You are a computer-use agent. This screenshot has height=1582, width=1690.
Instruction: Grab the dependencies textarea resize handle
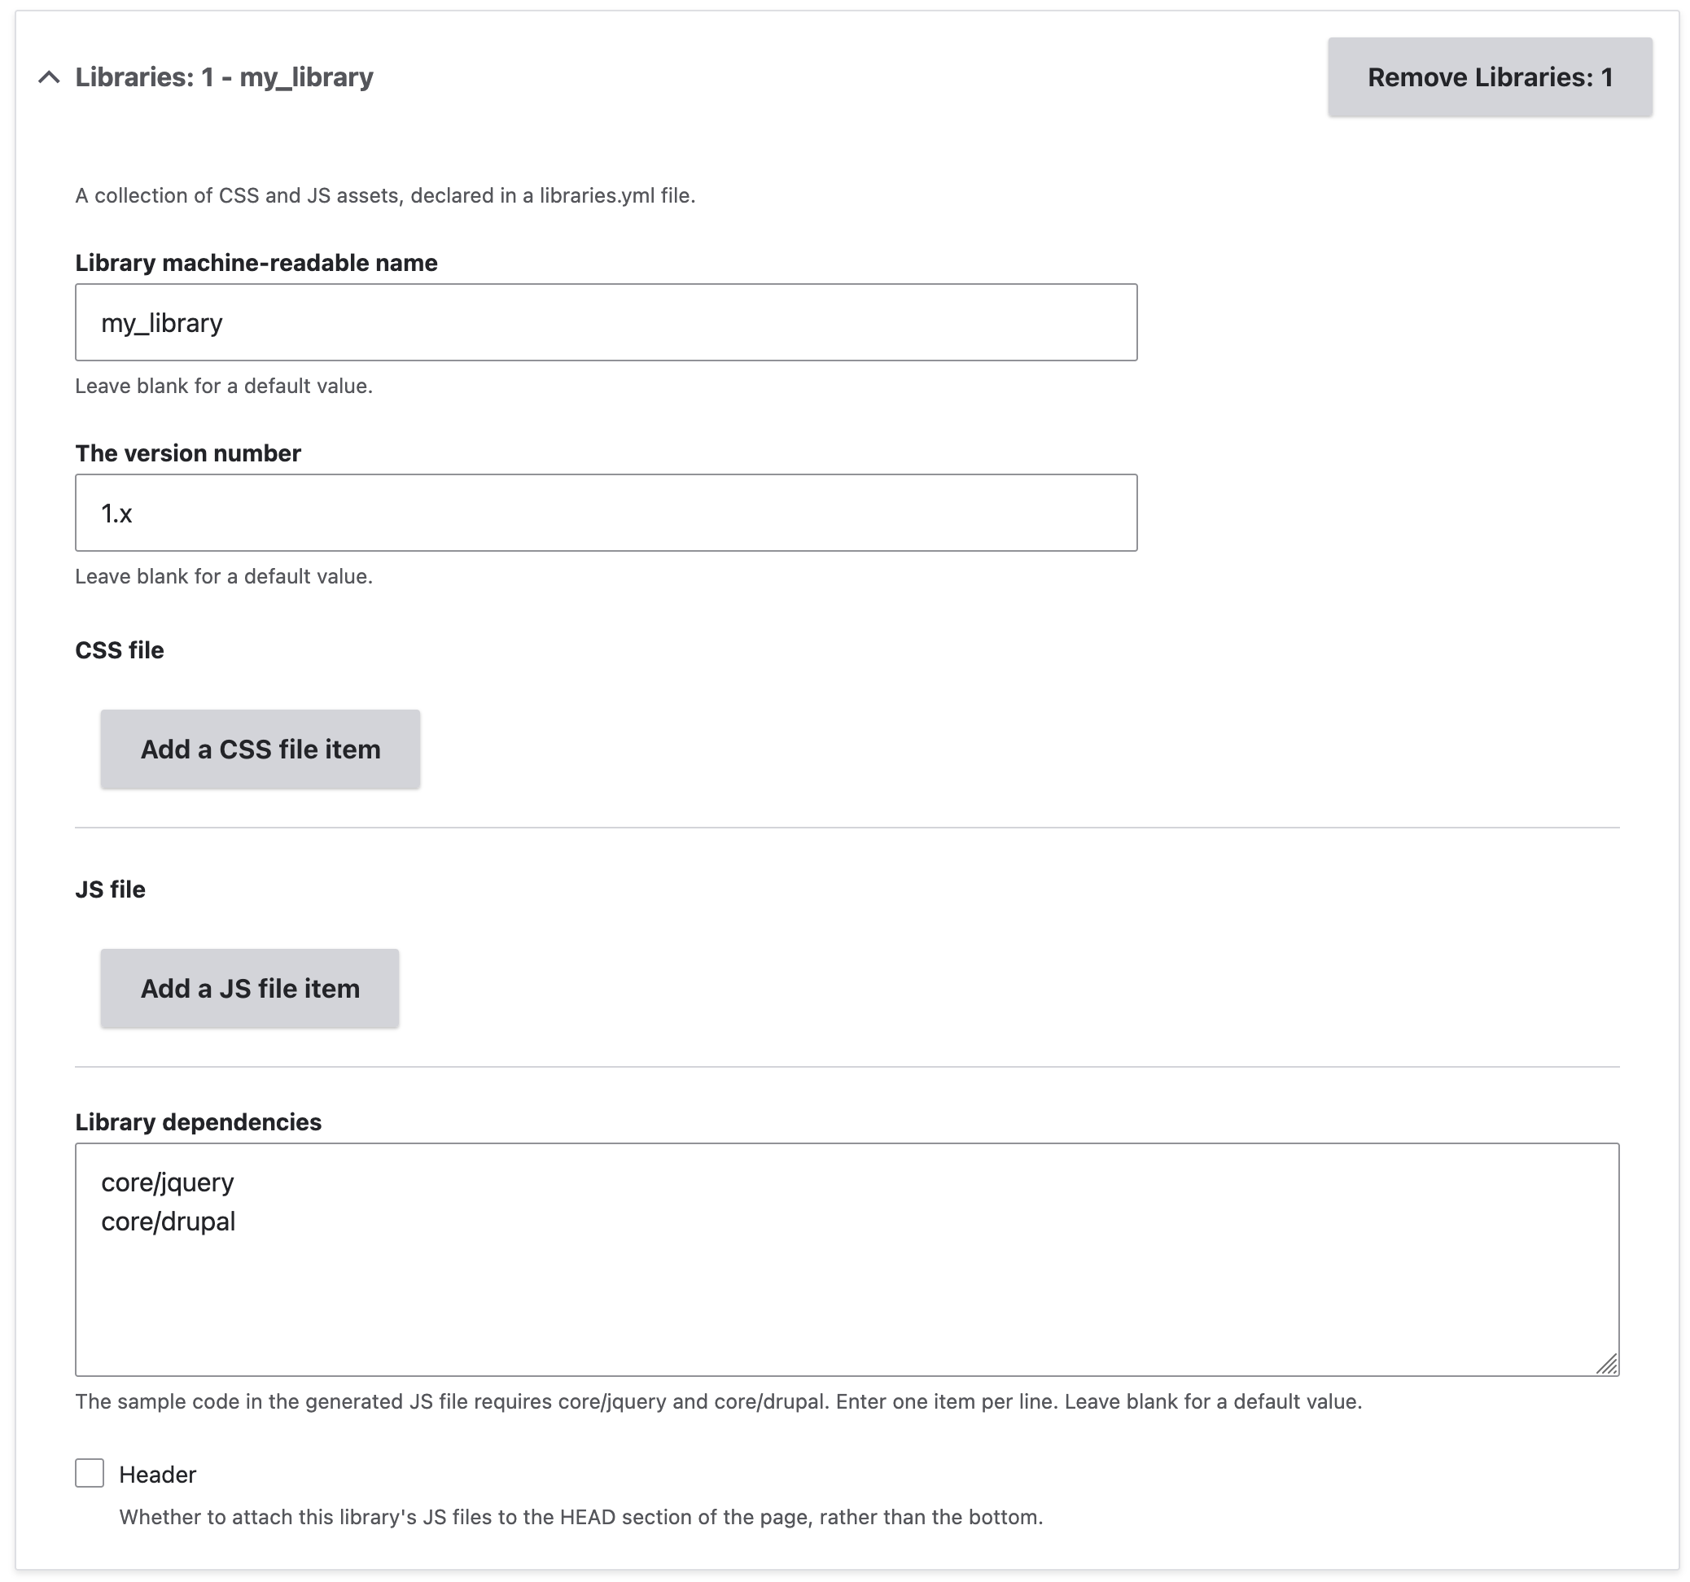(x=1607, y=1365)
